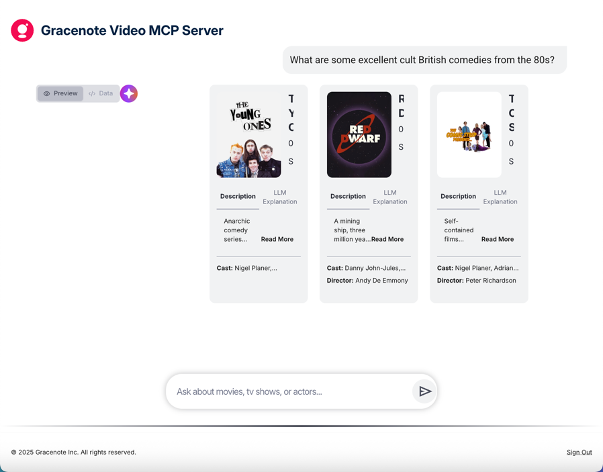
Task: Click the Gracenote Video MCP Server title
Action: (x=132, y=30)
